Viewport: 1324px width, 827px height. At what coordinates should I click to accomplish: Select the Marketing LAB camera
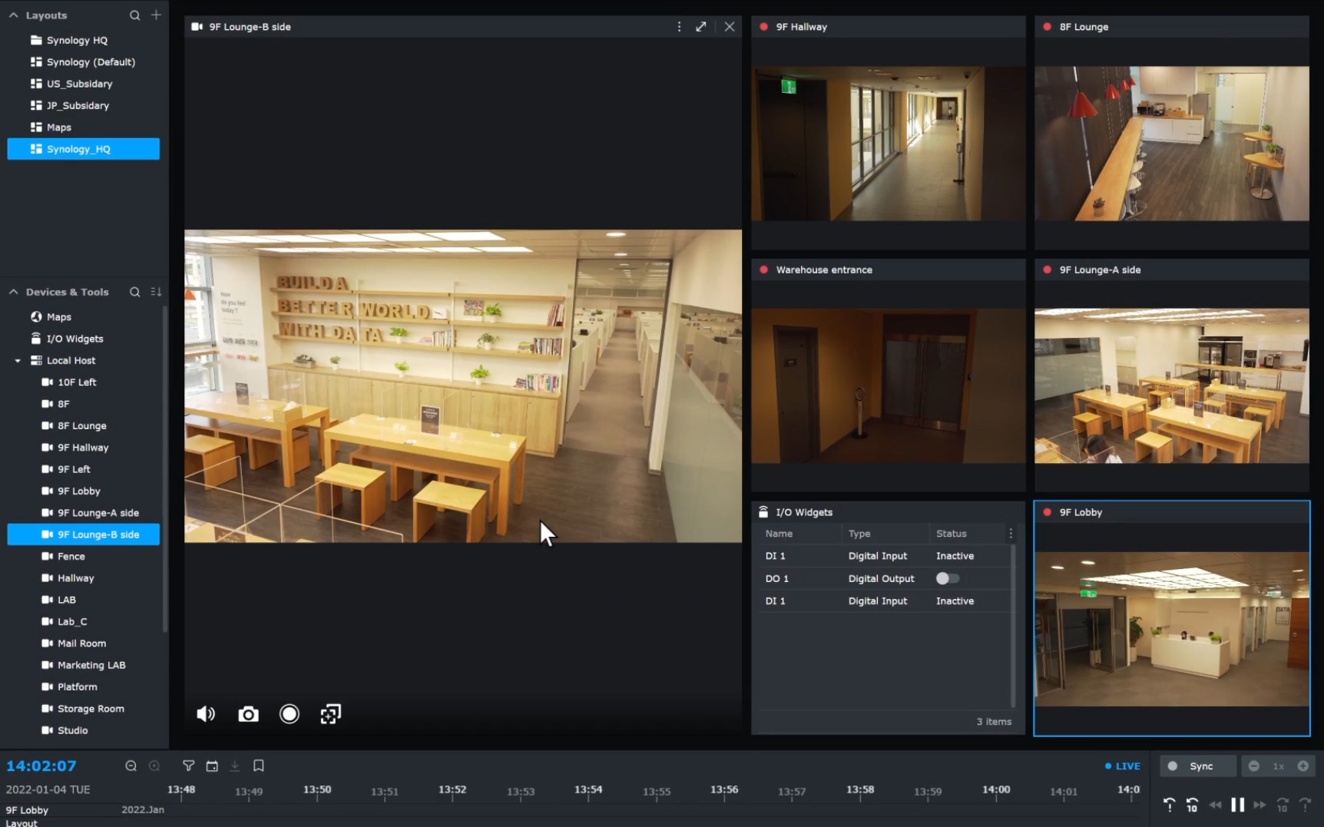click(83, 665)
